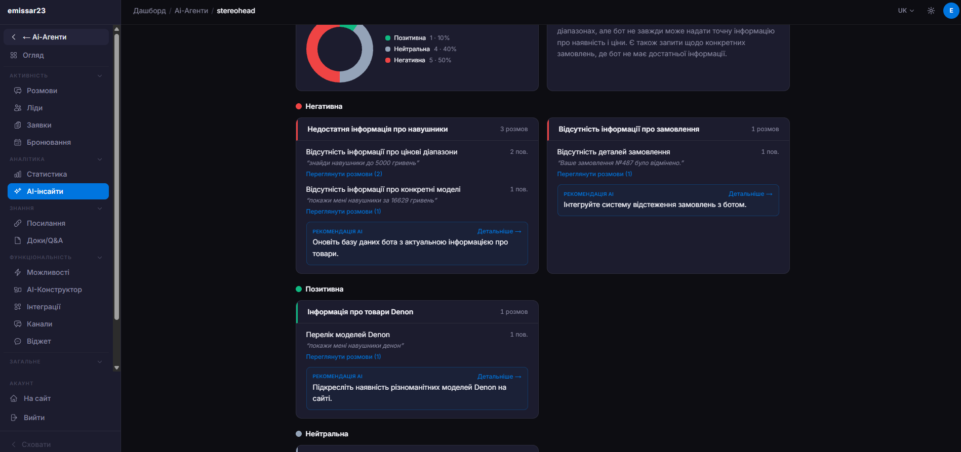Click the Ліди leads icon
This screenshot has height=452, width=961.
18,108
